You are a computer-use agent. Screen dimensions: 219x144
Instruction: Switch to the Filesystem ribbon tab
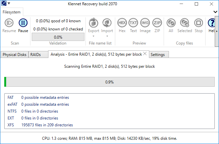coord(11,12)
